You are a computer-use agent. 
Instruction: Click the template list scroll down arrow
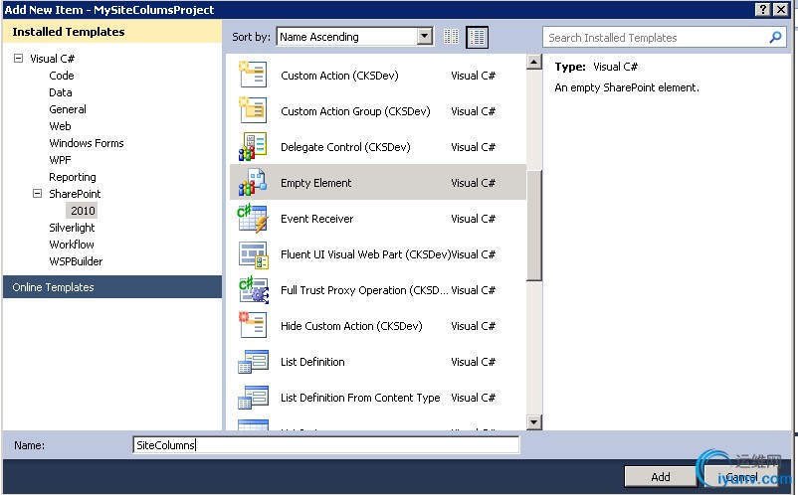click(x=534, y=421)
